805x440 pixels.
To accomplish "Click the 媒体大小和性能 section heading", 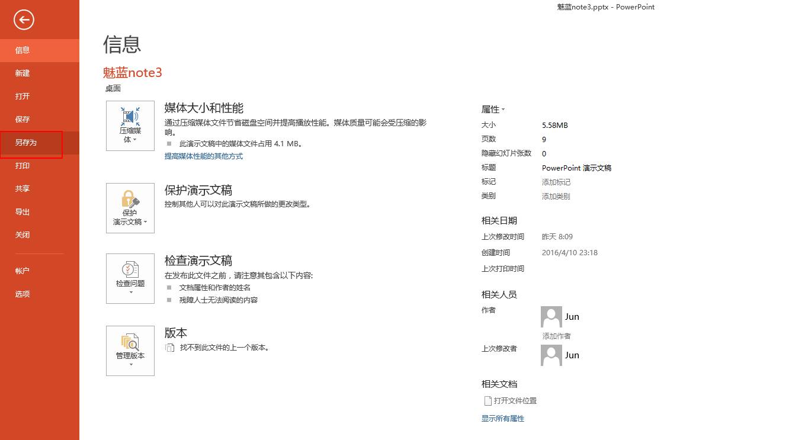I will pyautogui.click(x=204, y=108).
